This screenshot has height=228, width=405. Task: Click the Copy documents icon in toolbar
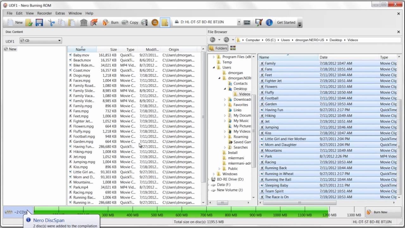coord(61,22)
